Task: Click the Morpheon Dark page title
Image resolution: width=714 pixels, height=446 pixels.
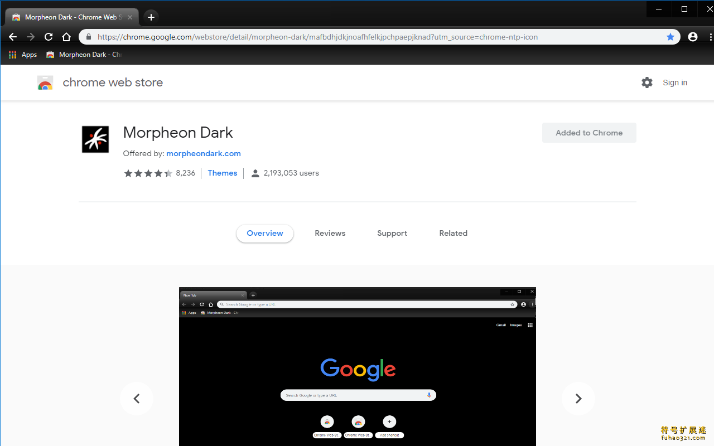Action: pyautogui.click(x=178, y=133)
